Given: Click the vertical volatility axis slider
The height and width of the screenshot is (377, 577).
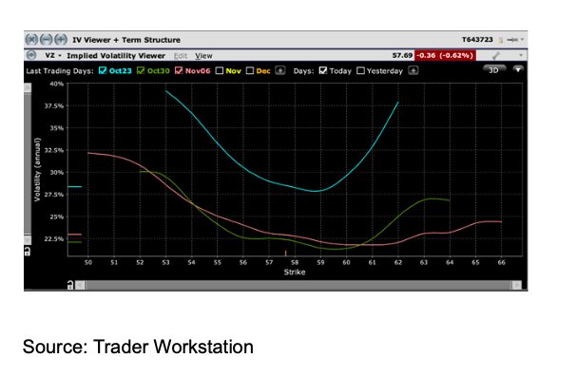Looking at the screenshot, I should pos(28,163).
